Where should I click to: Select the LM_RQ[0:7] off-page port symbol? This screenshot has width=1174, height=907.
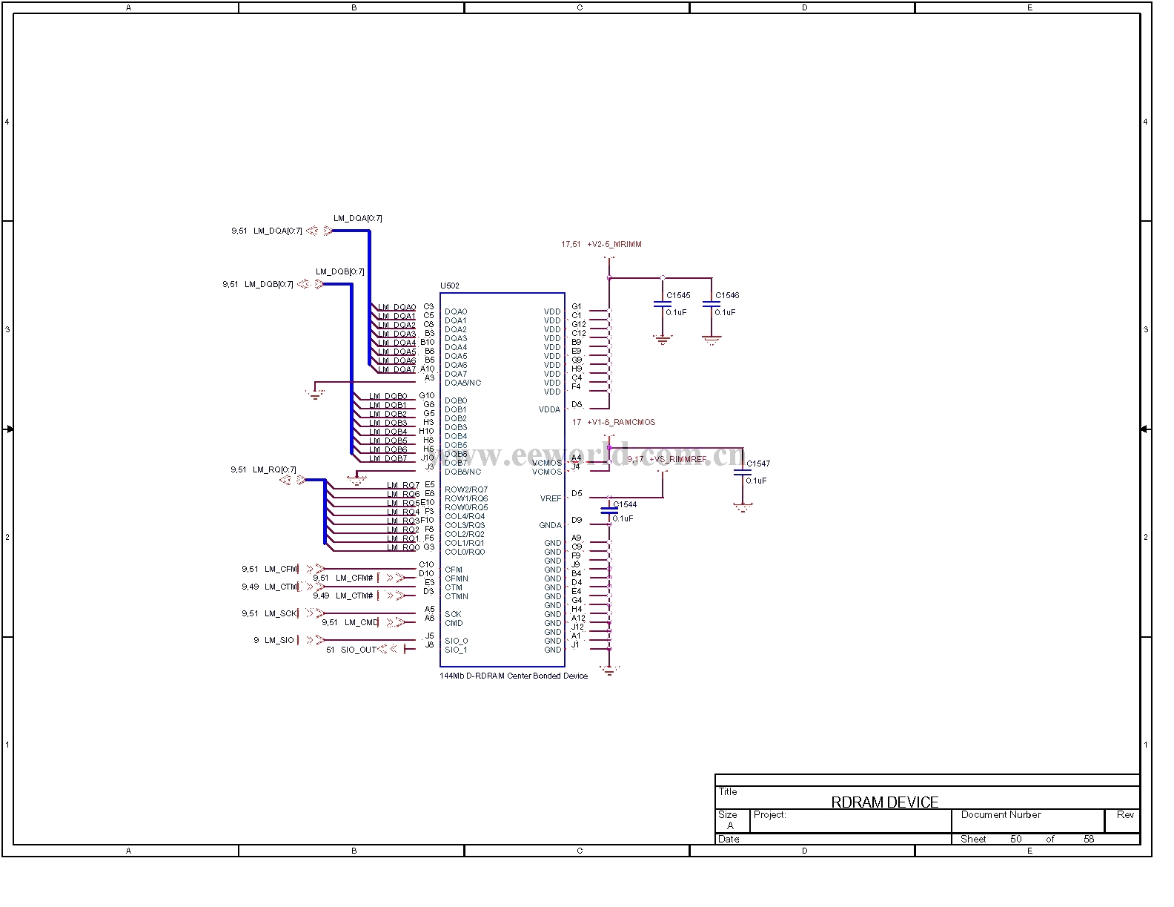tap(293, 480)
